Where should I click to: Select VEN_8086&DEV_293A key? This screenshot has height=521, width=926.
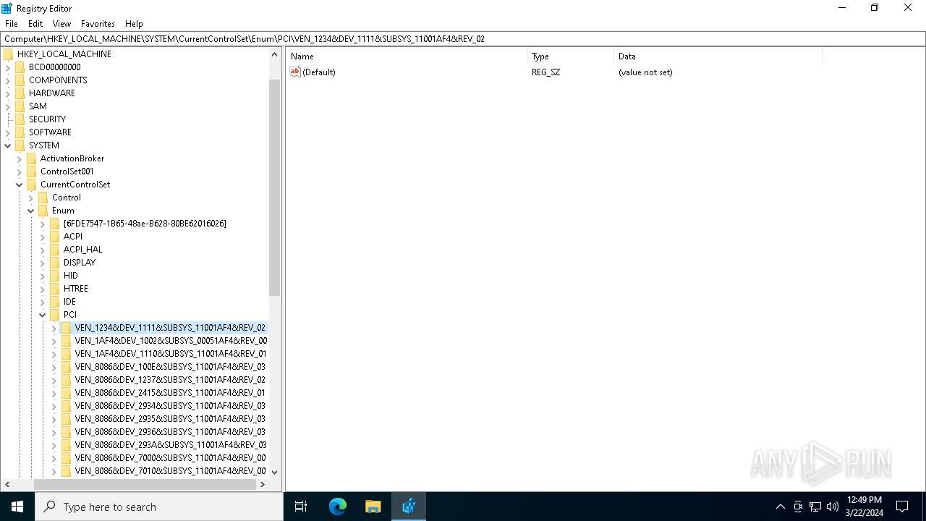click(171, 445)
